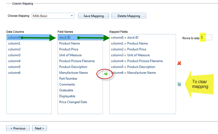Select column3 in Data Columns list
The height and width of the screenshot is (134, 218).
pos(14,55)
